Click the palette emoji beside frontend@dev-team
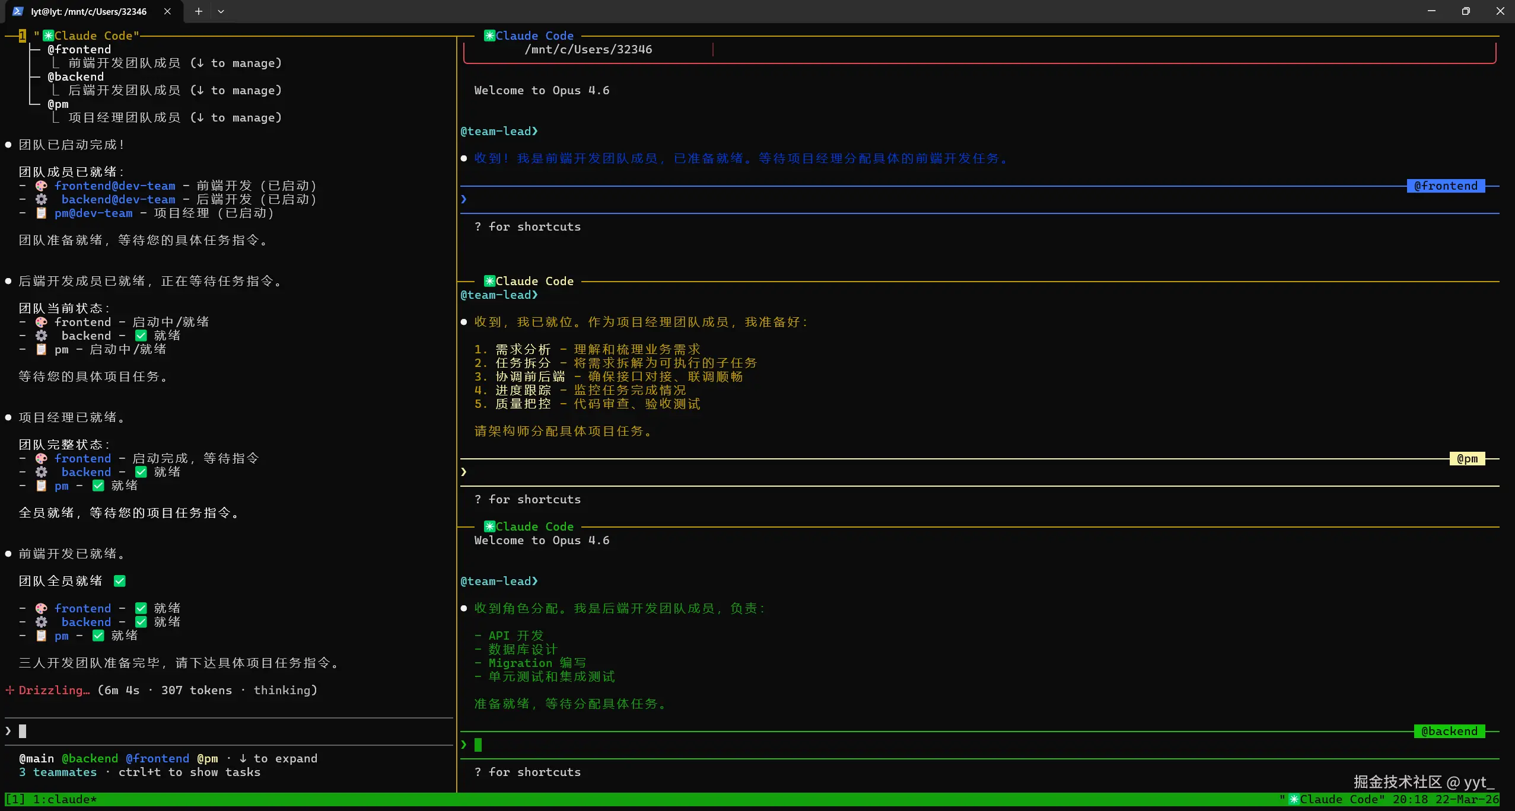The image size is (1515, 811). tap(41, 186)
